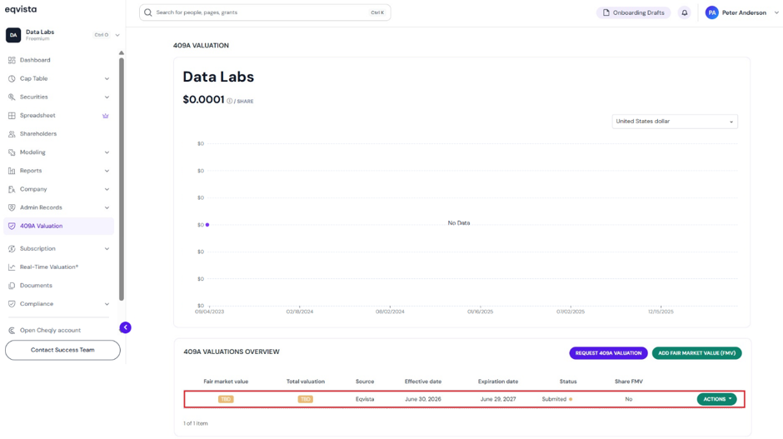
Task: Expand the Securities submenu chevron
Action: click(x=107, y=97)
